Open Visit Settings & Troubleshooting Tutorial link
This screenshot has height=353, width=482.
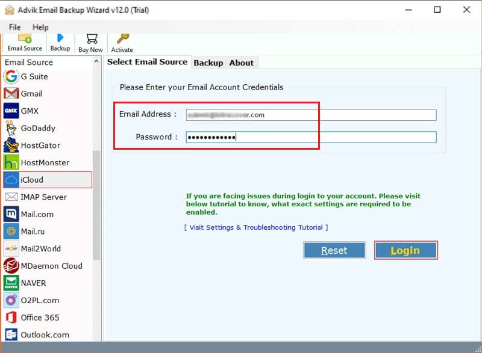click(x=256, y=227)
